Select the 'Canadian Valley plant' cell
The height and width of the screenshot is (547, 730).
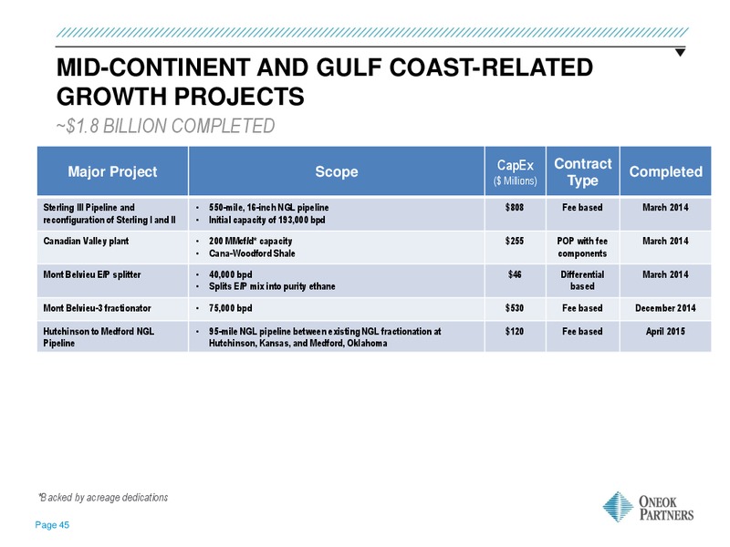click(112, 247)
